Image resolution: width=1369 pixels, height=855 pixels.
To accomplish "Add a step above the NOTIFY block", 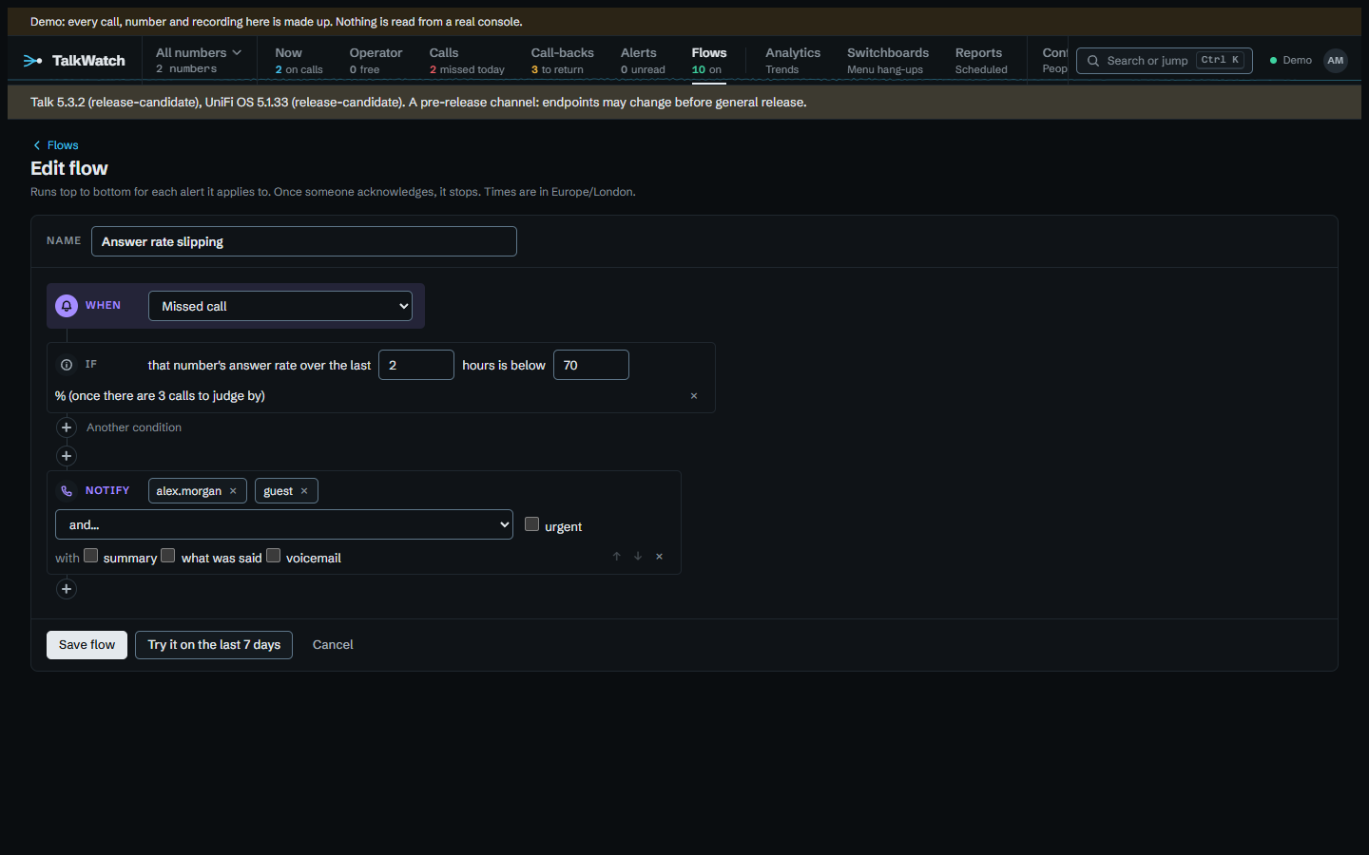I will click(x=67, y=456).
